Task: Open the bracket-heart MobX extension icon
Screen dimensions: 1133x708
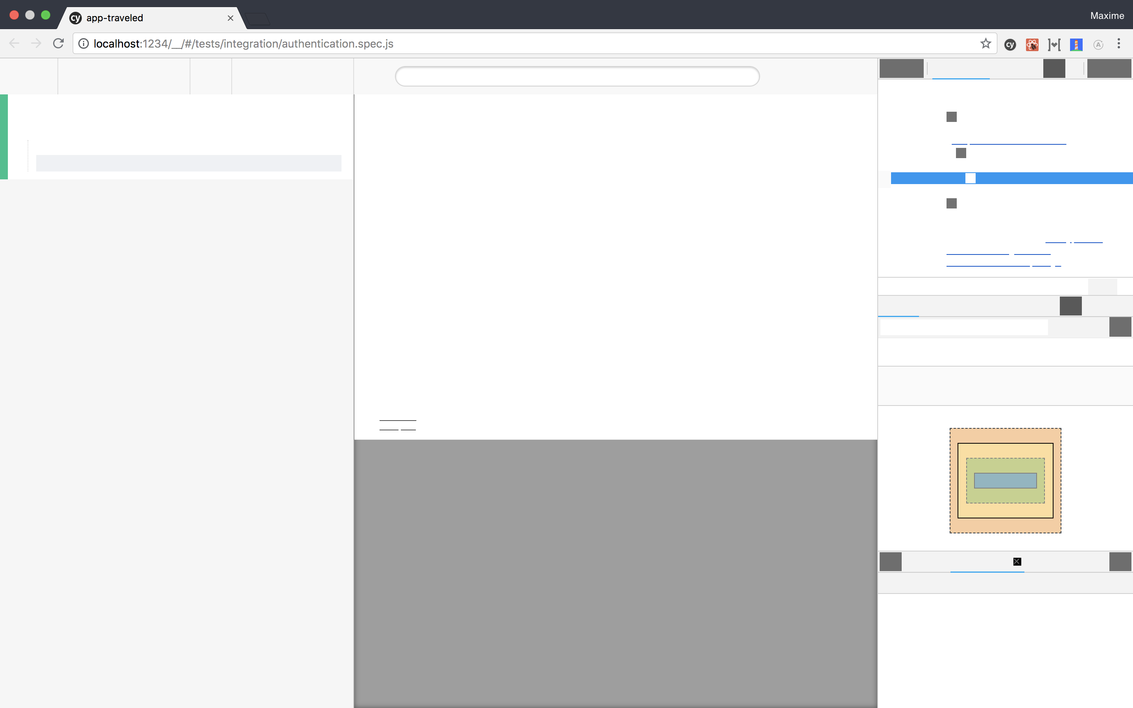Action: [1054, 44]
